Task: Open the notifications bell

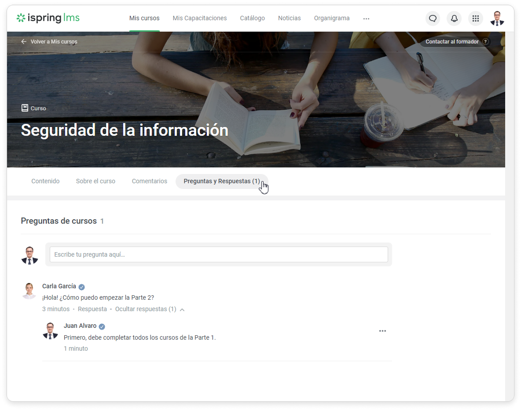Action: click(x=454, y=18)
